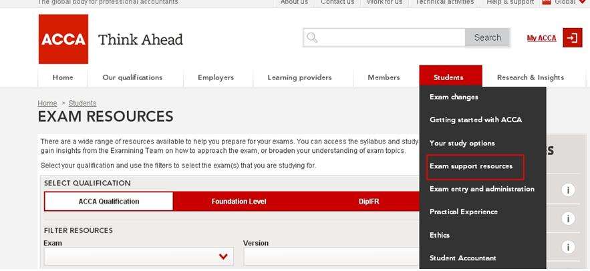This screenshot has width=590, height=271.
Task: Select the DipIFR qualification tab
Action: pyautogui.click(x=369, y=202)
